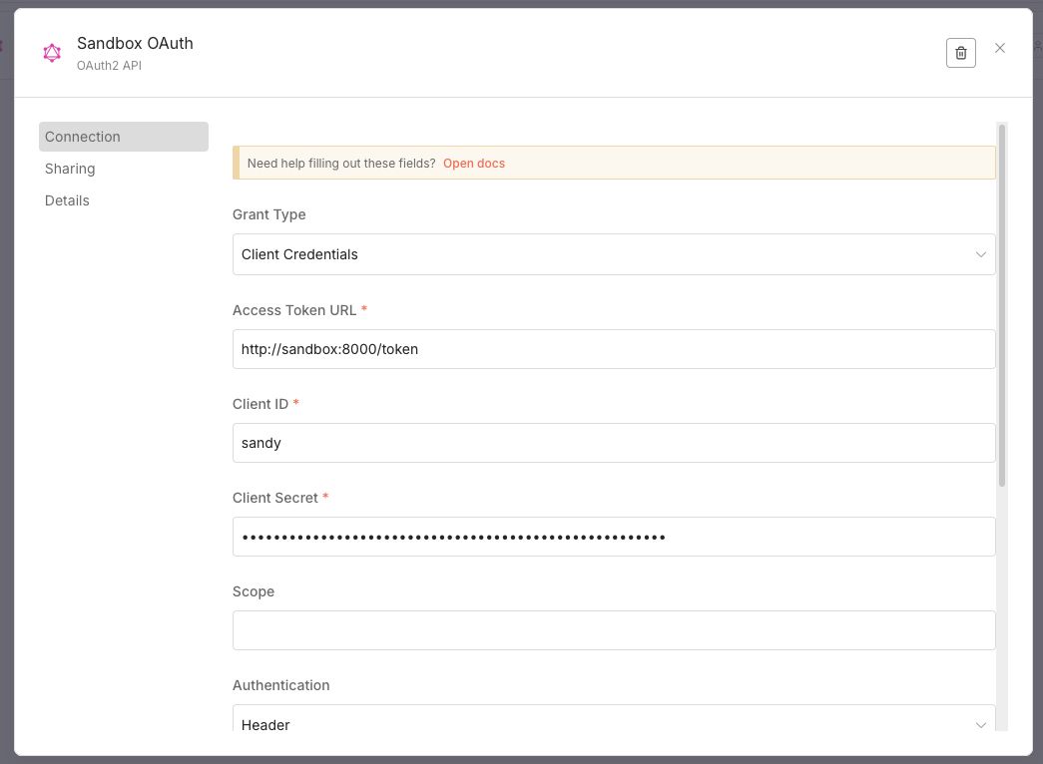Open the Sharing tab
The image size is (1043, 764).
pos(70,169)
